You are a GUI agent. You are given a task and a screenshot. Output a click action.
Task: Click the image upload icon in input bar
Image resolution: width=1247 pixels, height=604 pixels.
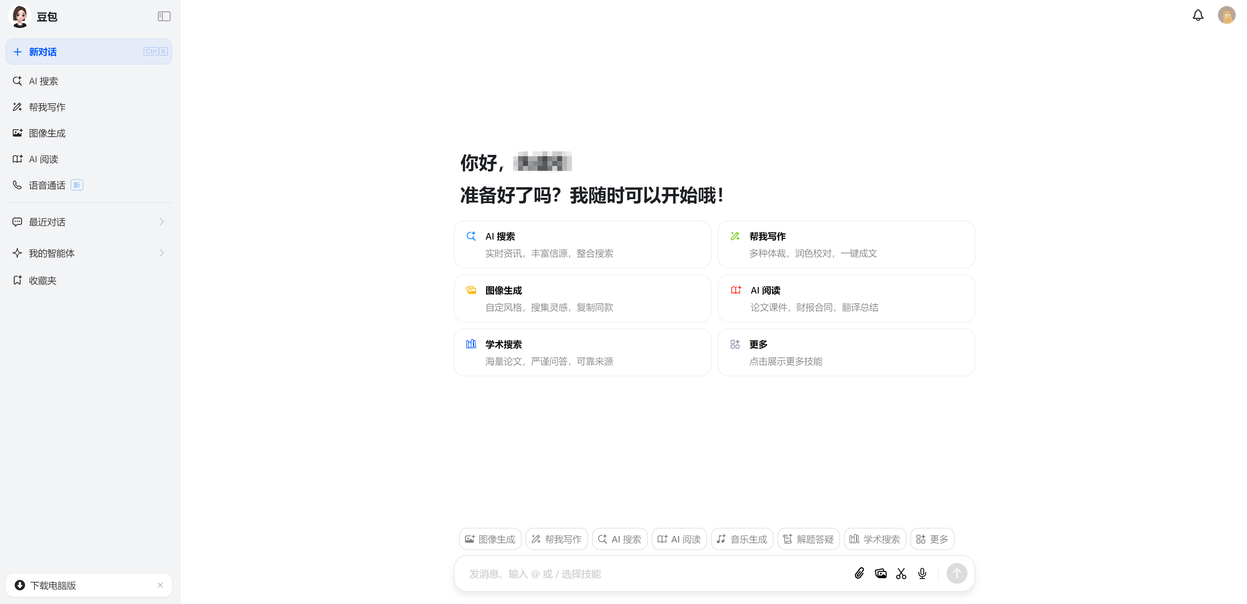(880, 573)
